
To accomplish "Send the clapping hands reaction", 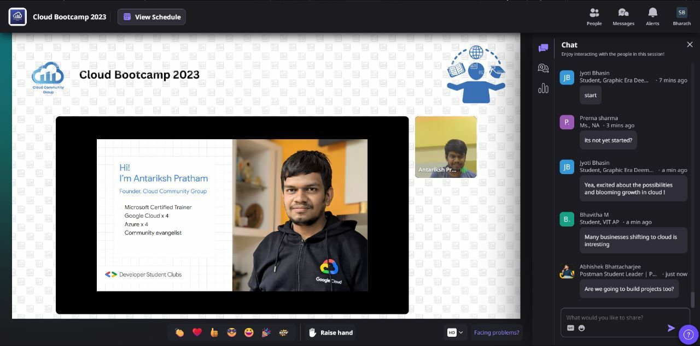I will 179,332.
